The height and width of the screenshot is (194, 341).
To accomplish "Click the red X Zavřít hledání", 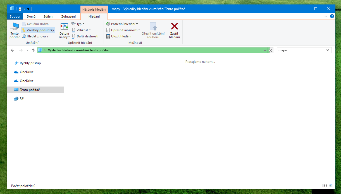I will pyautogui.click(x=175, y=31).
